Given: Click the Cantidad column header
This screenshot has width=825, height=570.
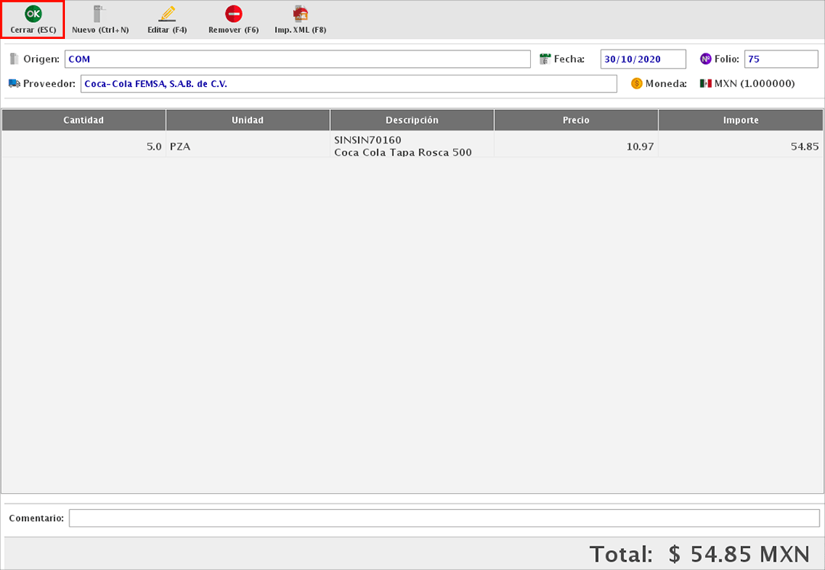Looking at the screenshot, I should (x=84, y=120).
